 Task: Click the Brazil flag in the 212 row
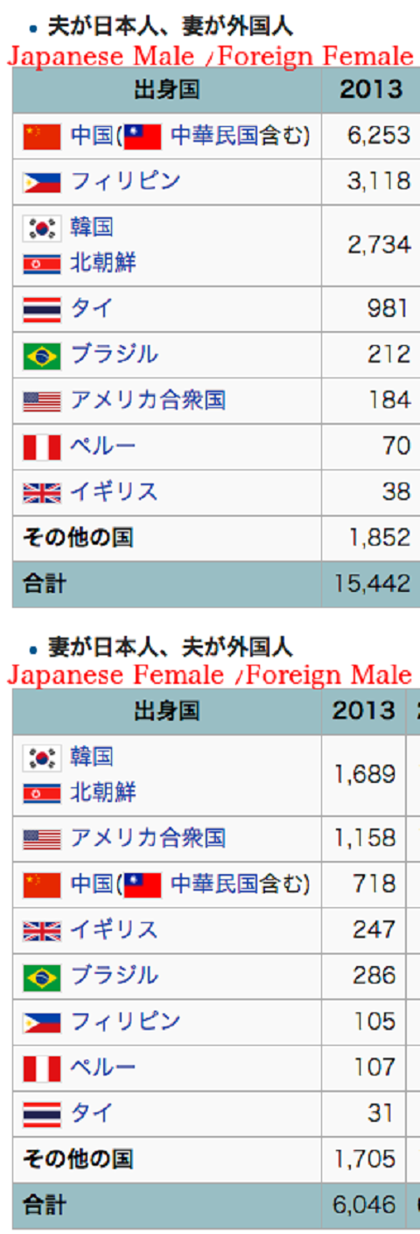42,356
